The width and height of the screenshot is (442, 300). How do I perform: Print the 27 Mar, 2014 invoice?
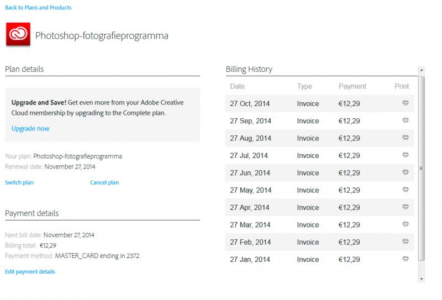406,224
